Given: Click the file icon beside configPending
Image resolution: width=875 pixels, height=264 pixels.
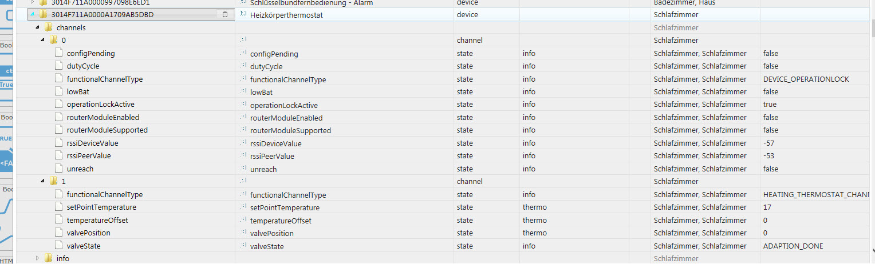Looking at the screenshot, I should pyautogui.click(x=59, y=53).
